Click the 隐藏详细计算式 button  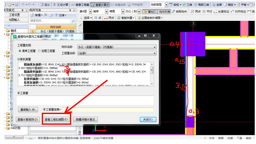(85, 120)
